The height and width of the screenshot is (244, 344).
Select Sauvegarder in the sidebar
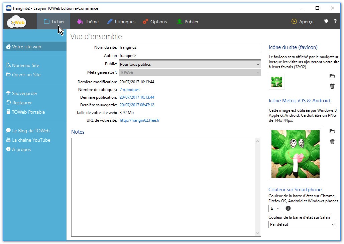[x=24, y=94]
